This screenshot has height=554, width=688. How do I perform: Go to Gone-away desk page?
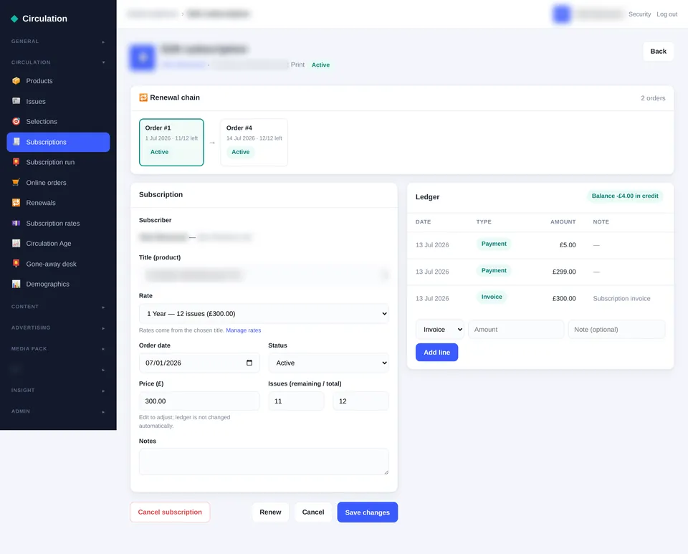point(58,264)
